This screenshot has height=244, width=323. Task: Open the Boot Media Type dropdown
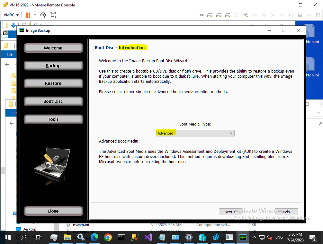(x=195, y=133)
